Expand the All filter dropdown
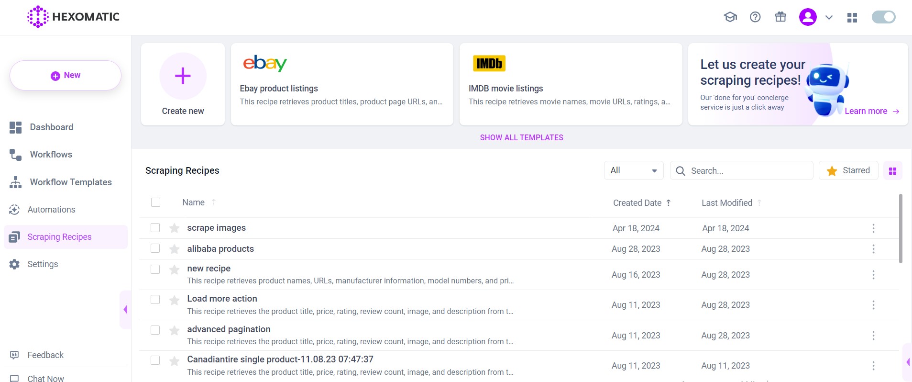912x382 pixels. [x=633, y=170]
